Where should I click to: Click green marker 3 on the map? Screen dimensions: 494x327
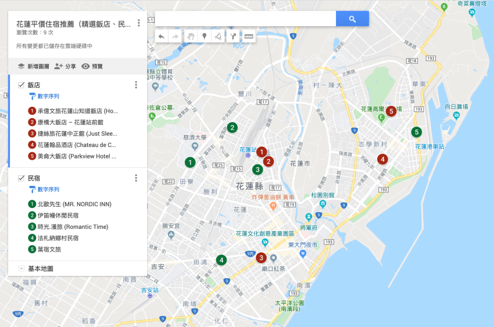[257, 170]
